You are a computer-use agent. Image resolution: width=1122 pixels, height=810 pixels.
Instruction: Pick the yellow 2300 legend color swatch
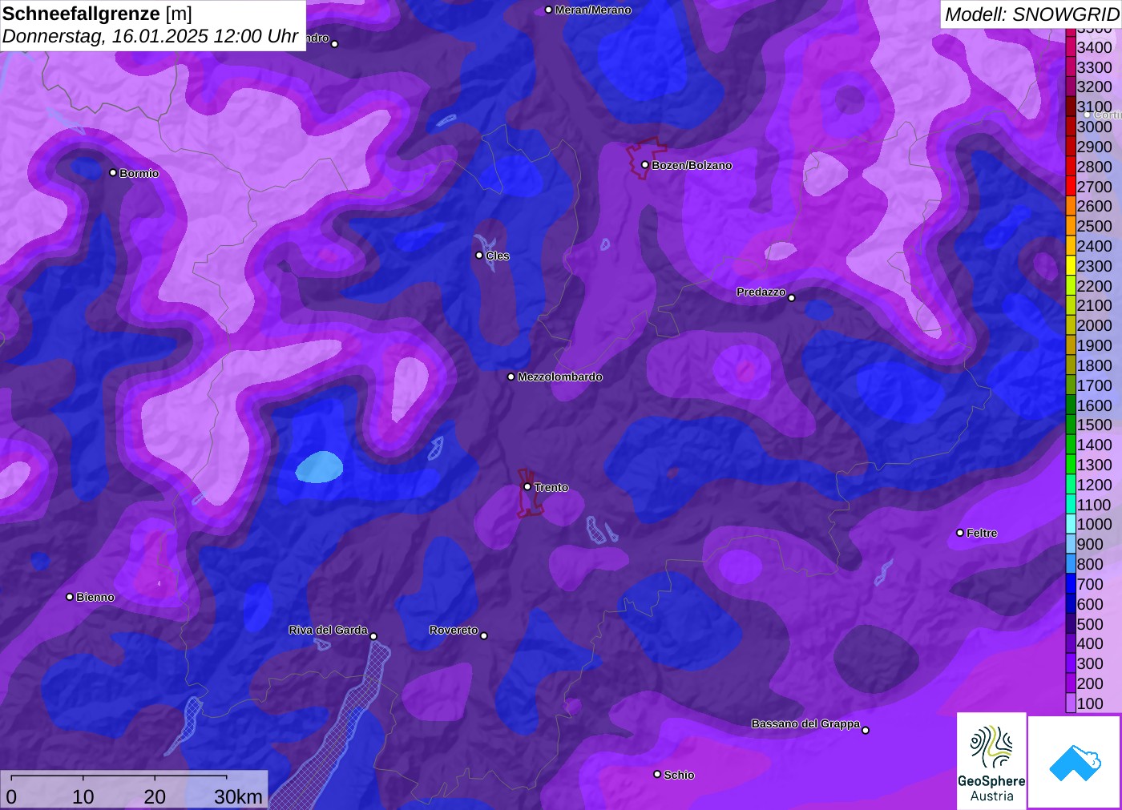pyautogui.click(x=1071, y=266)
